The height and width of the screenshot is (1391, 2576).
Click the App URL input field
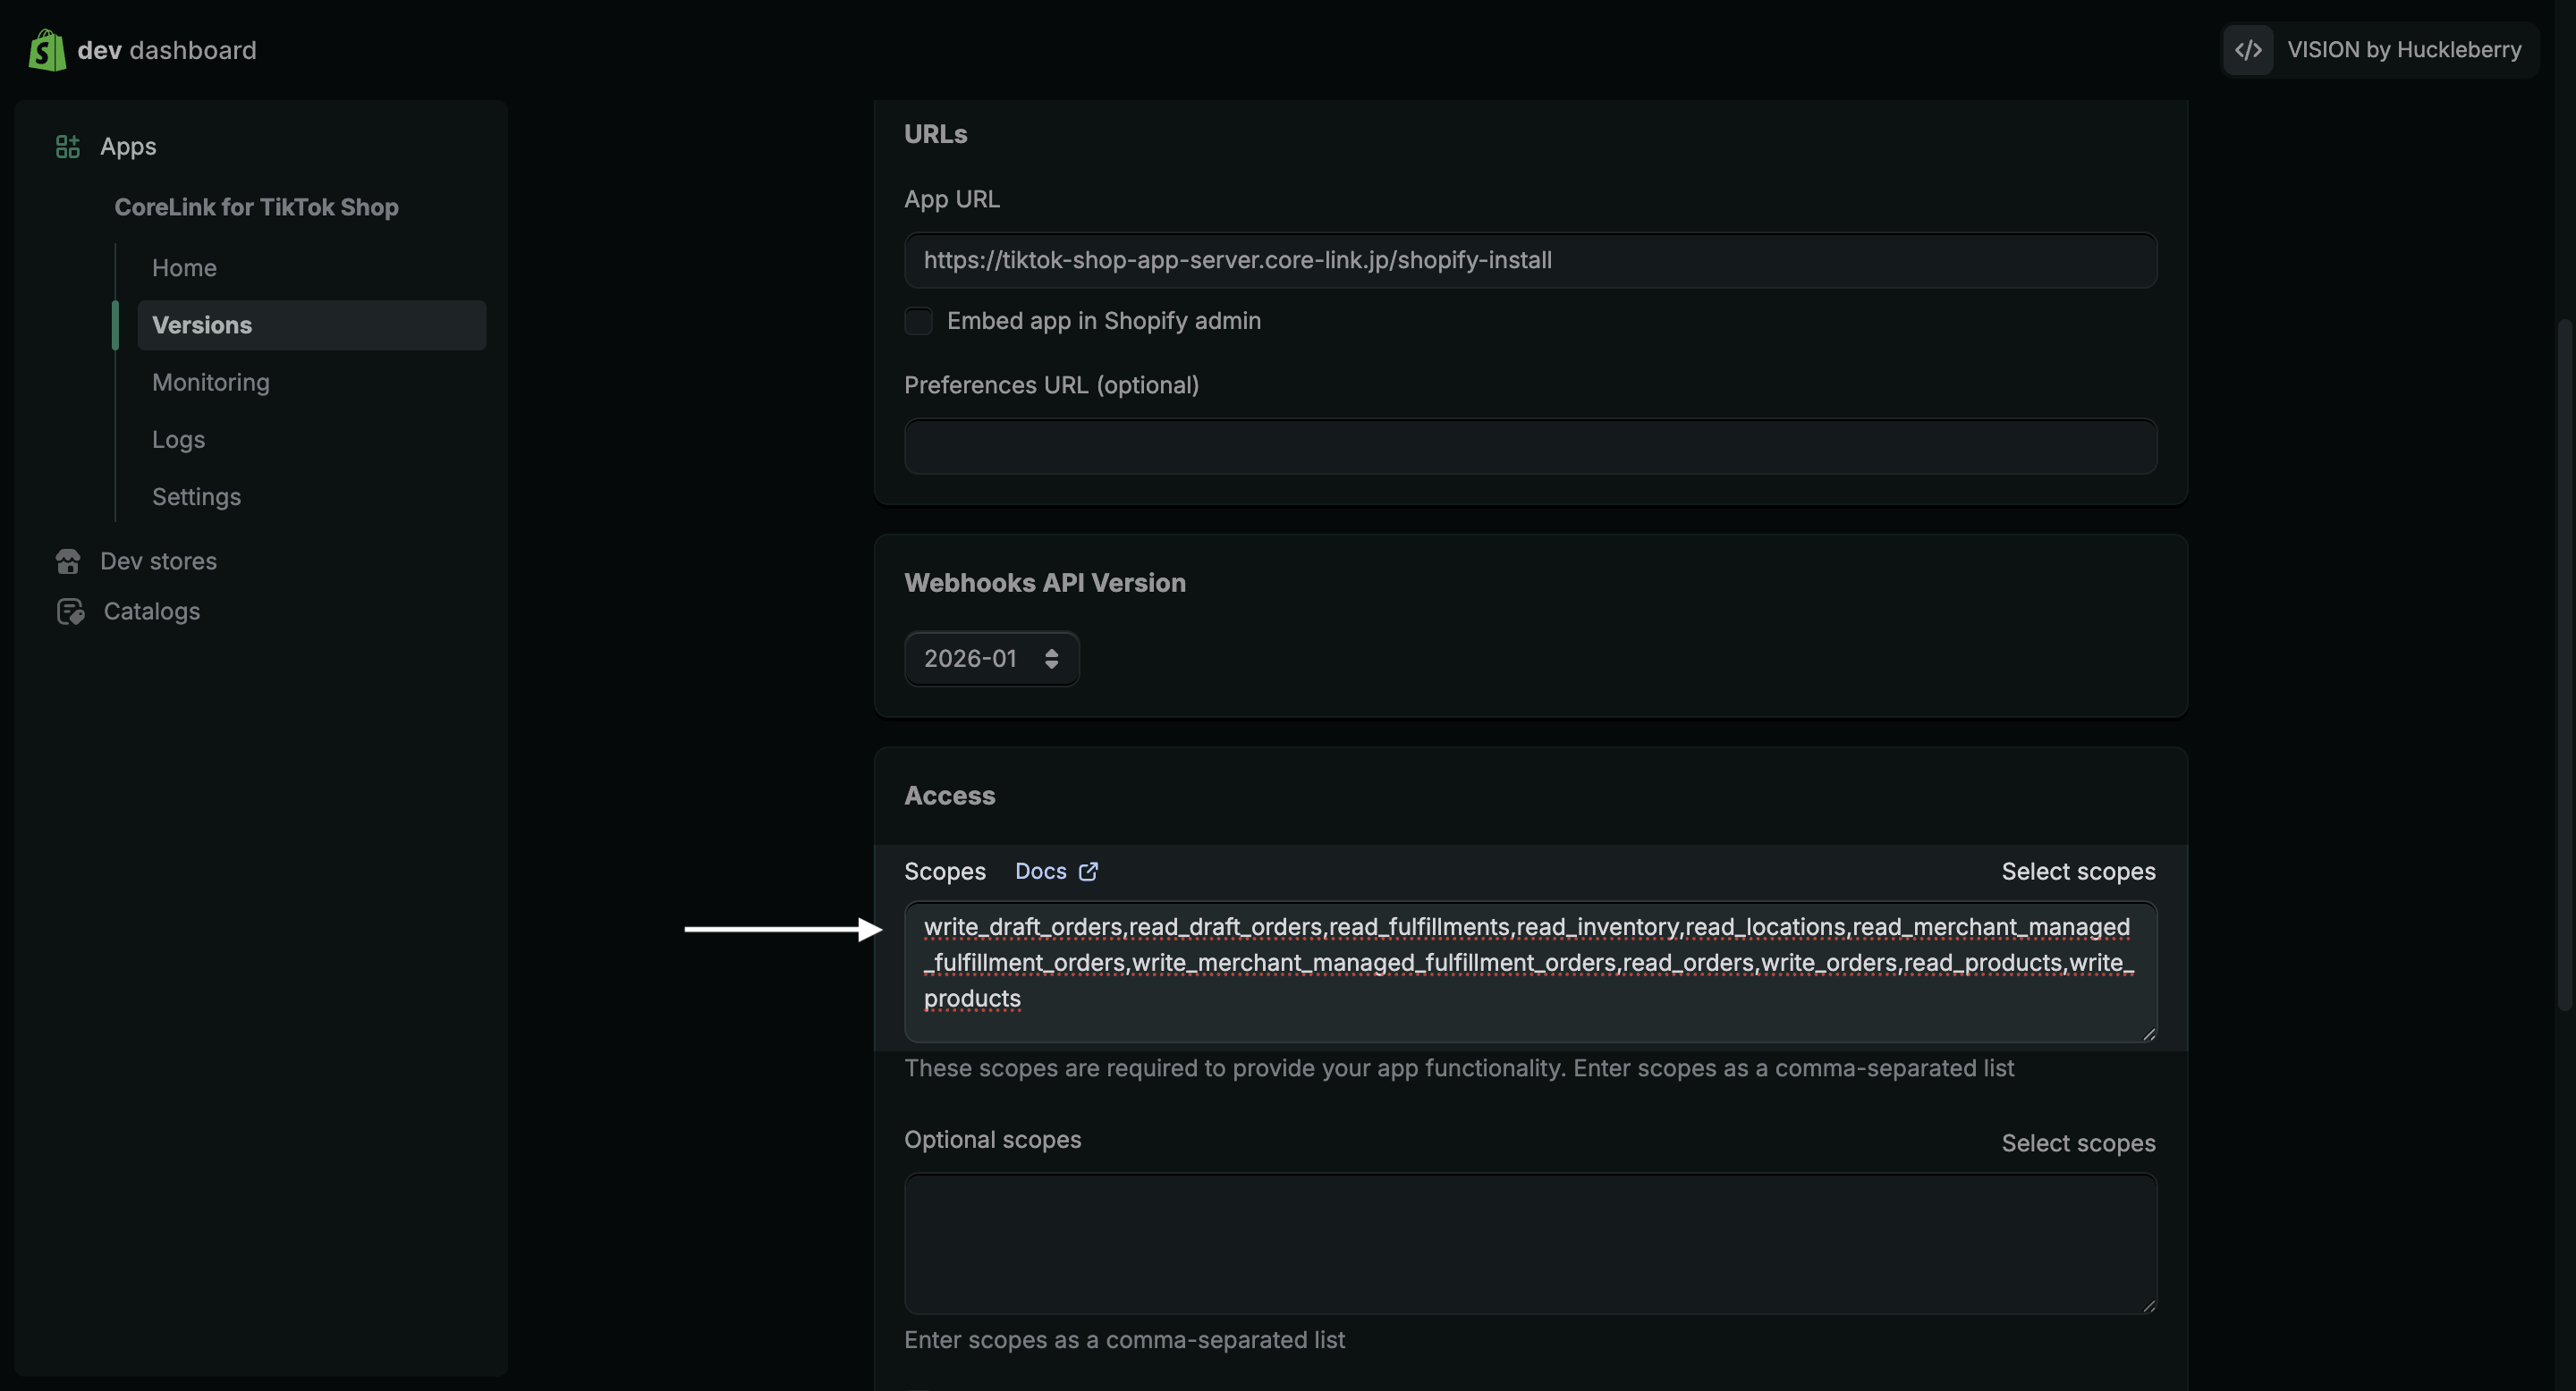(x=1530, y=261)
